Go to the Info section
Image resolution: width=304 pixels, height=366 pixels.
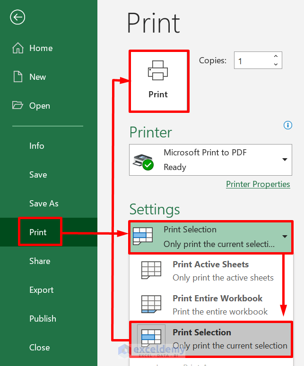click(x=37, y=145)
